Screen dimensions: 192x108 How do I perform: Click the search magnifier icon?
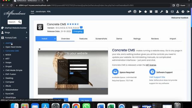click(x=19, y=22)
